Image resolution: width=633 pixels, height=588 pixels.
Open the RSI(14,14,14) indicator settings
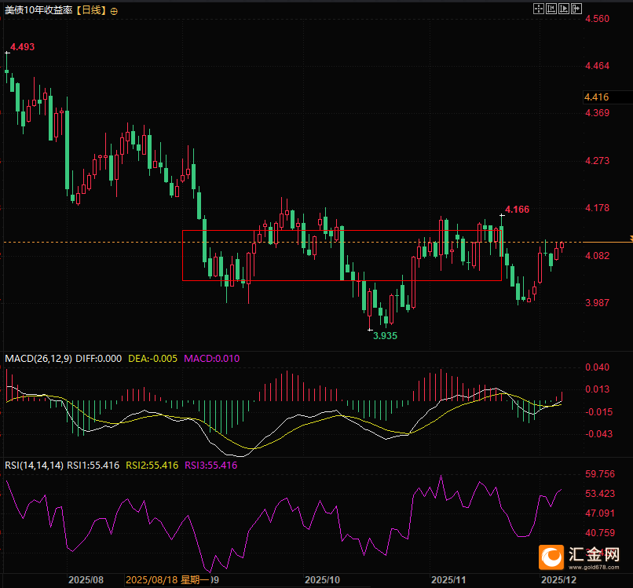tap(35, 465)
